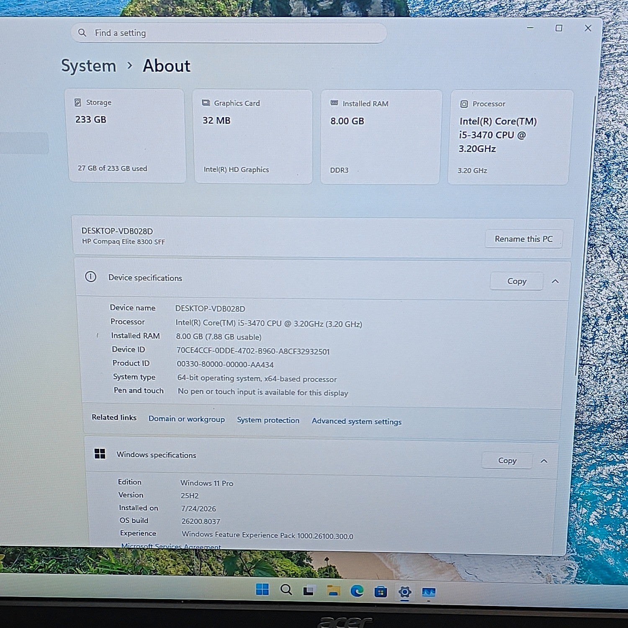Image resolution: width=628 pixels, height=628 pixels.
Task: Click the Installed RAM memory chip icon
Action: (334, 103)
